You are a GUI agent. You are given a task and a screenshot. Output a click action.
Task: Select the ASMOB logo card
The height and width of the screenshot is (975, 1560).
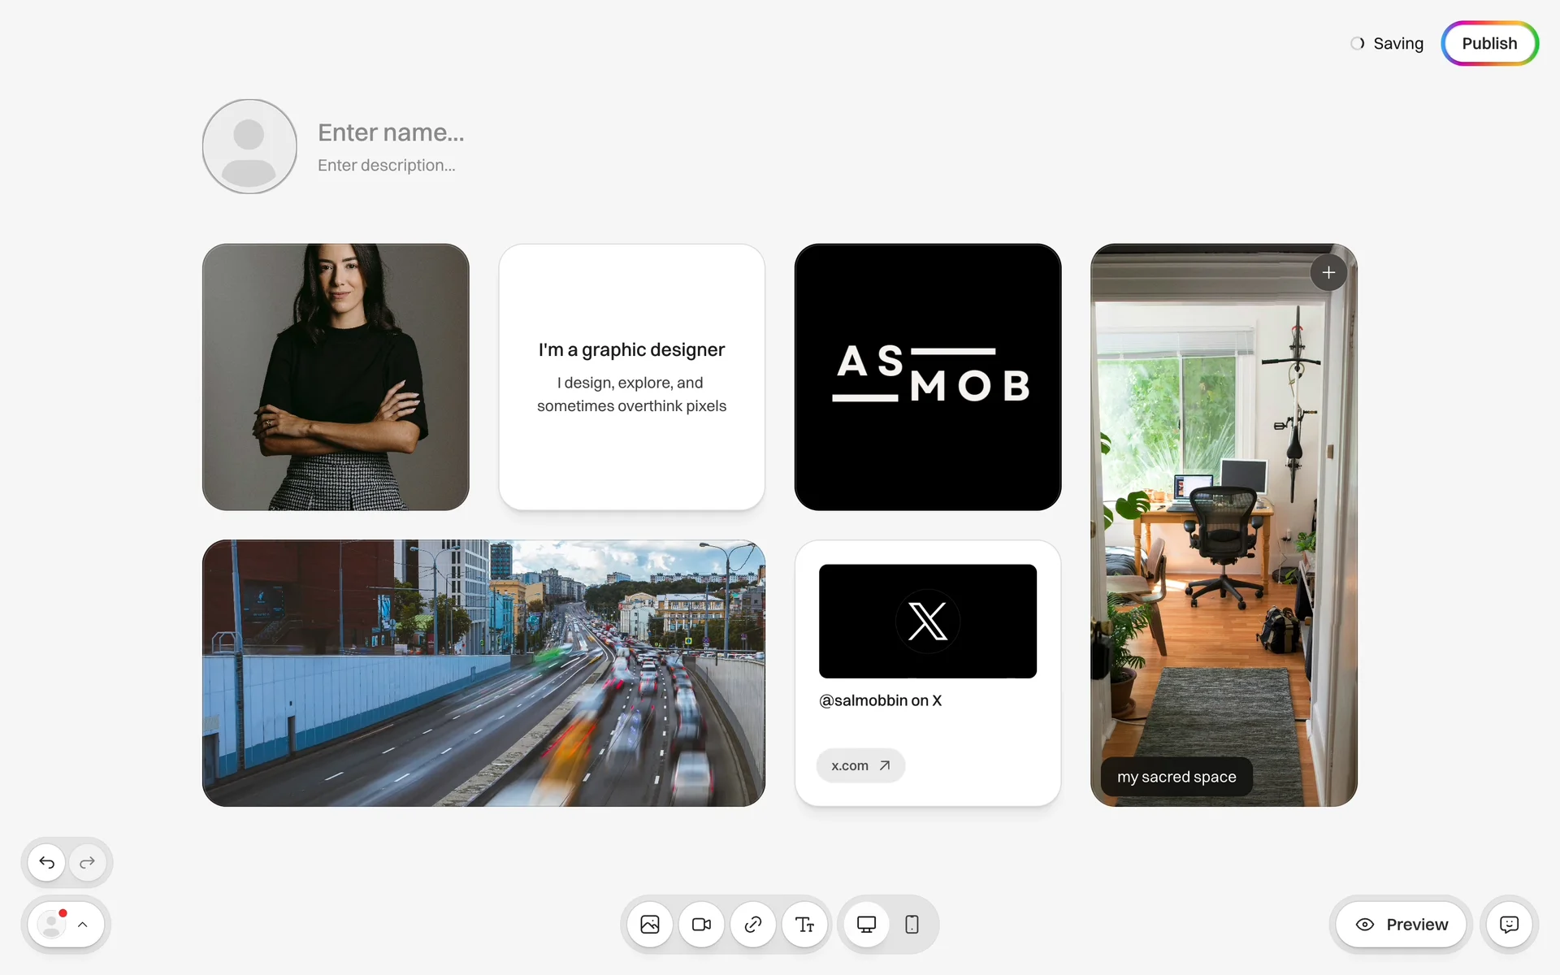click(928, 377)
